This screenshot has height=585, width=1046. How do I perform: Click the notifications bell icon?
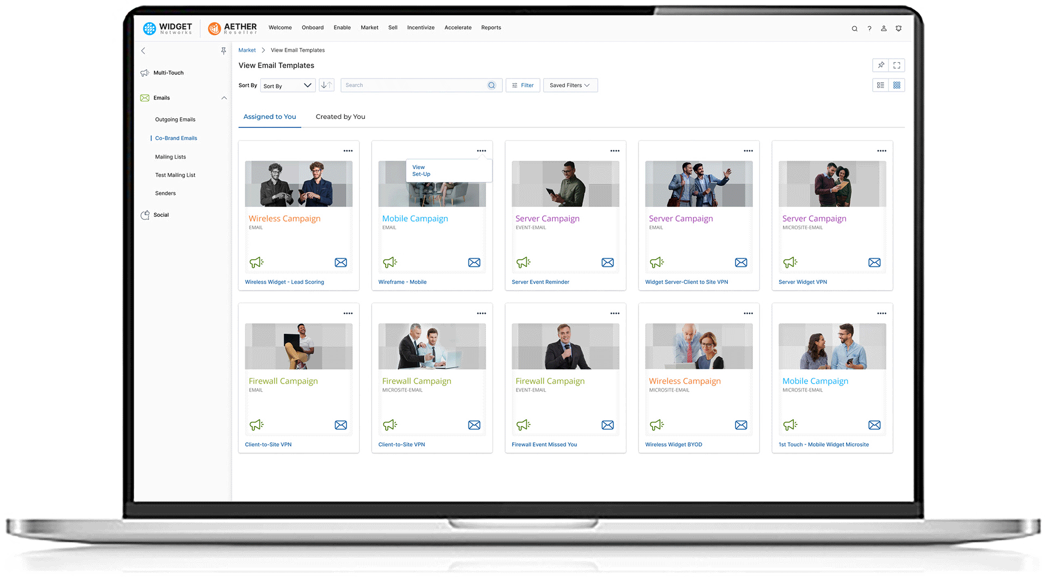click(898, 29)
